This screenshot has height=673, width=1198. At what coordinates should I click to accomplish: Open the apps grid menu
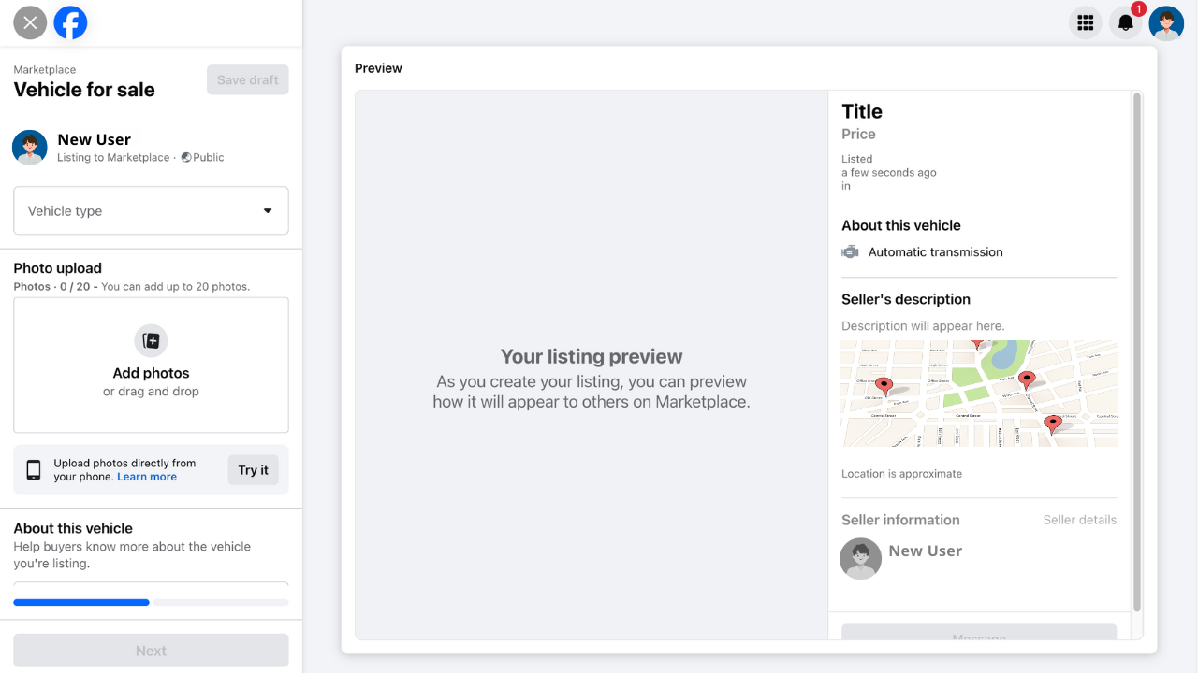click(1086, 23)
